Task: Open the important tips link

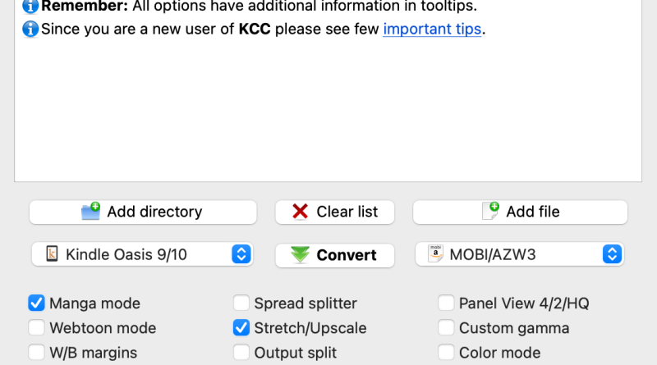Action: pos(433,30)
